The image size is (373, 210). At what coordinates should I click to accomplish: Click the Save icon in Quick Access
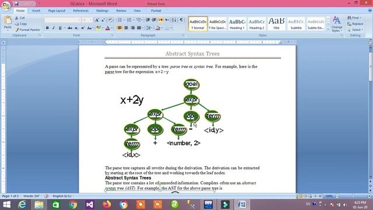pos(16,3)
